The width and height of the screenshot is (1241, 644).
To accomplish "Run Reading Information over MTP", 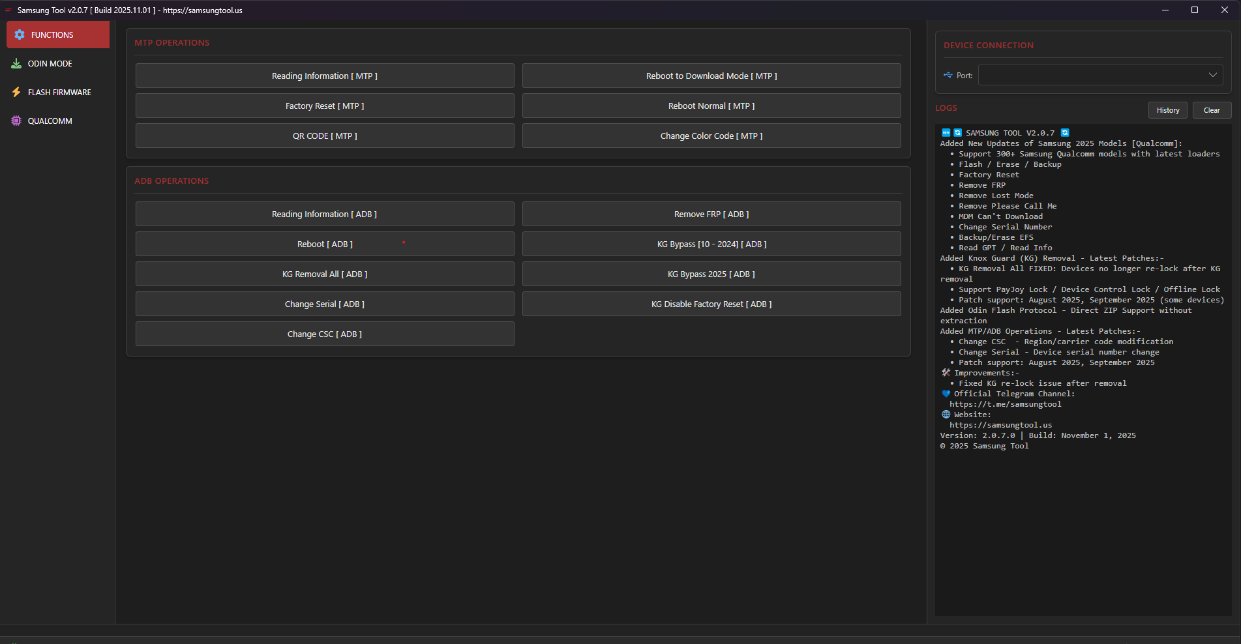I will click(324, 76).
